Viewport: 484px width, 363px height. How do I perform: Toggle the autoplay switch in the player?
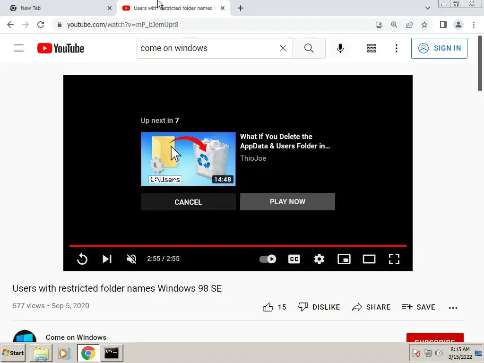pos(268,259)
